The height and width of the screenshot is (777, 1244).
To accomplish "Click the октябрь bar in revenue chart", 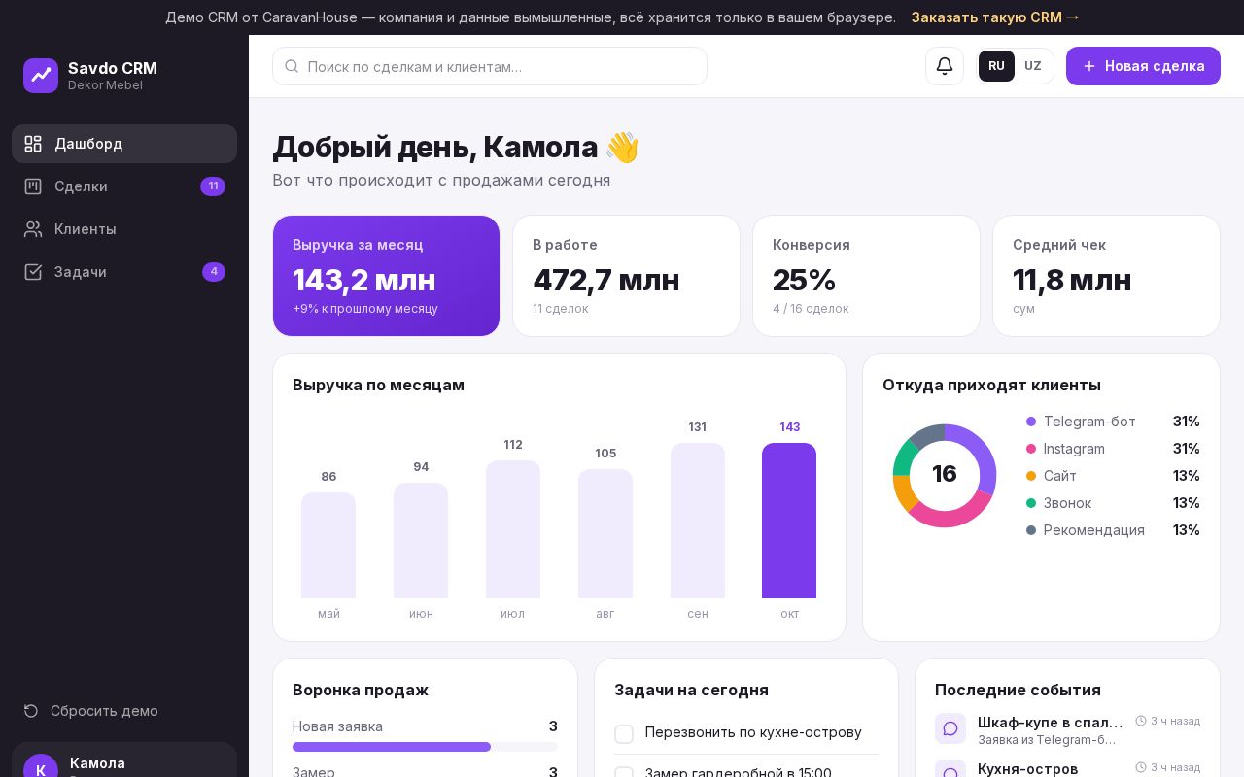I will (789, 521).
